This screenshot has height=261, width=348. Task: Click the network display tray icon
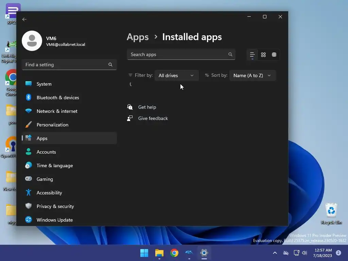click(296, 253)
